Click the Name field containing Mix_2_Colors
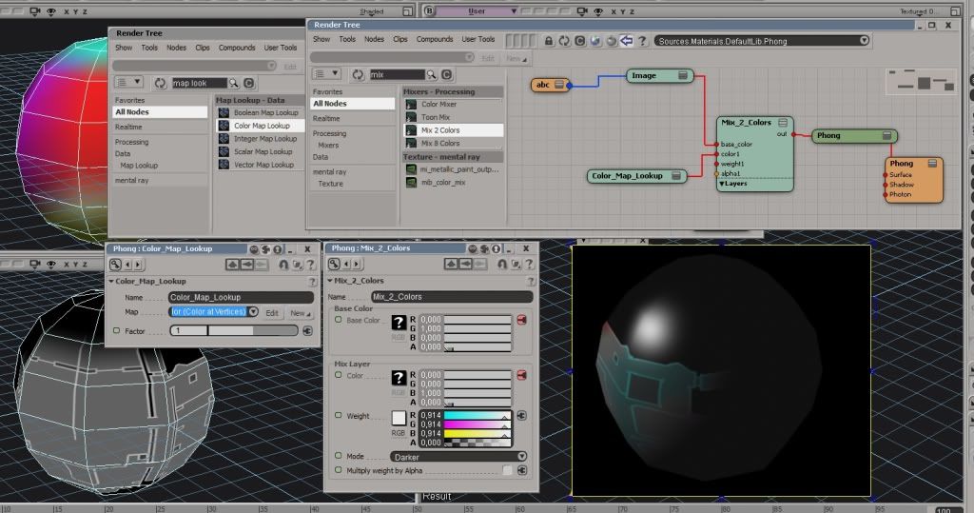Screen dimensions: 974x513 [452, 297]
